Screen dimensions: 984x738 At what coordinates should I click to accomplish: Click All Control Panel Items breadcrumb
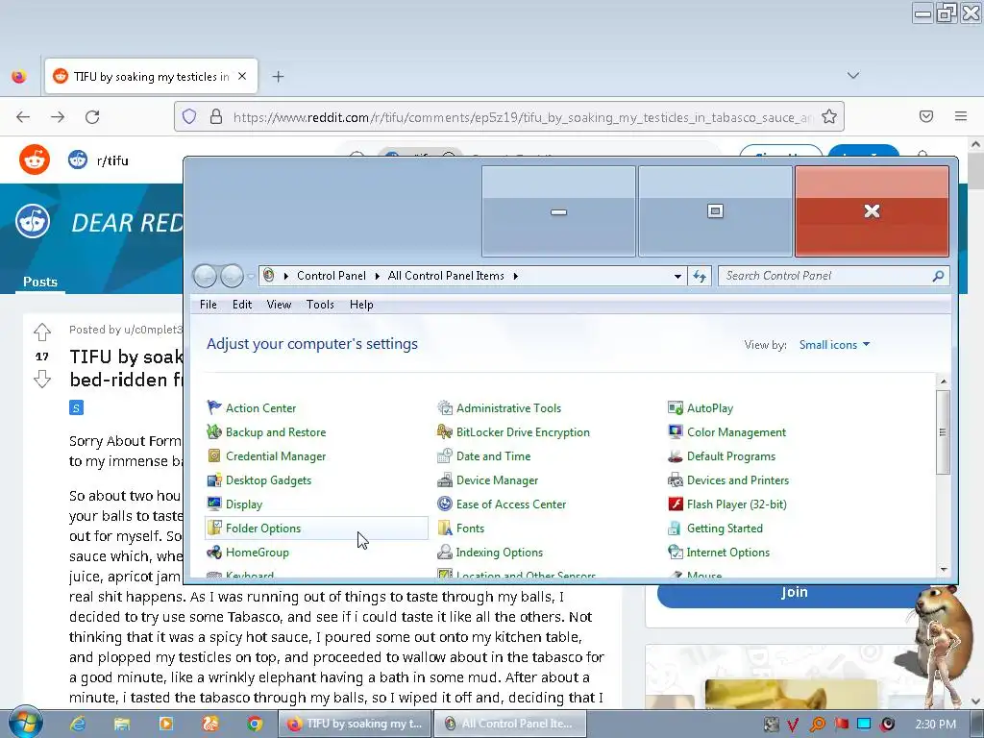[x=446, y=276]
